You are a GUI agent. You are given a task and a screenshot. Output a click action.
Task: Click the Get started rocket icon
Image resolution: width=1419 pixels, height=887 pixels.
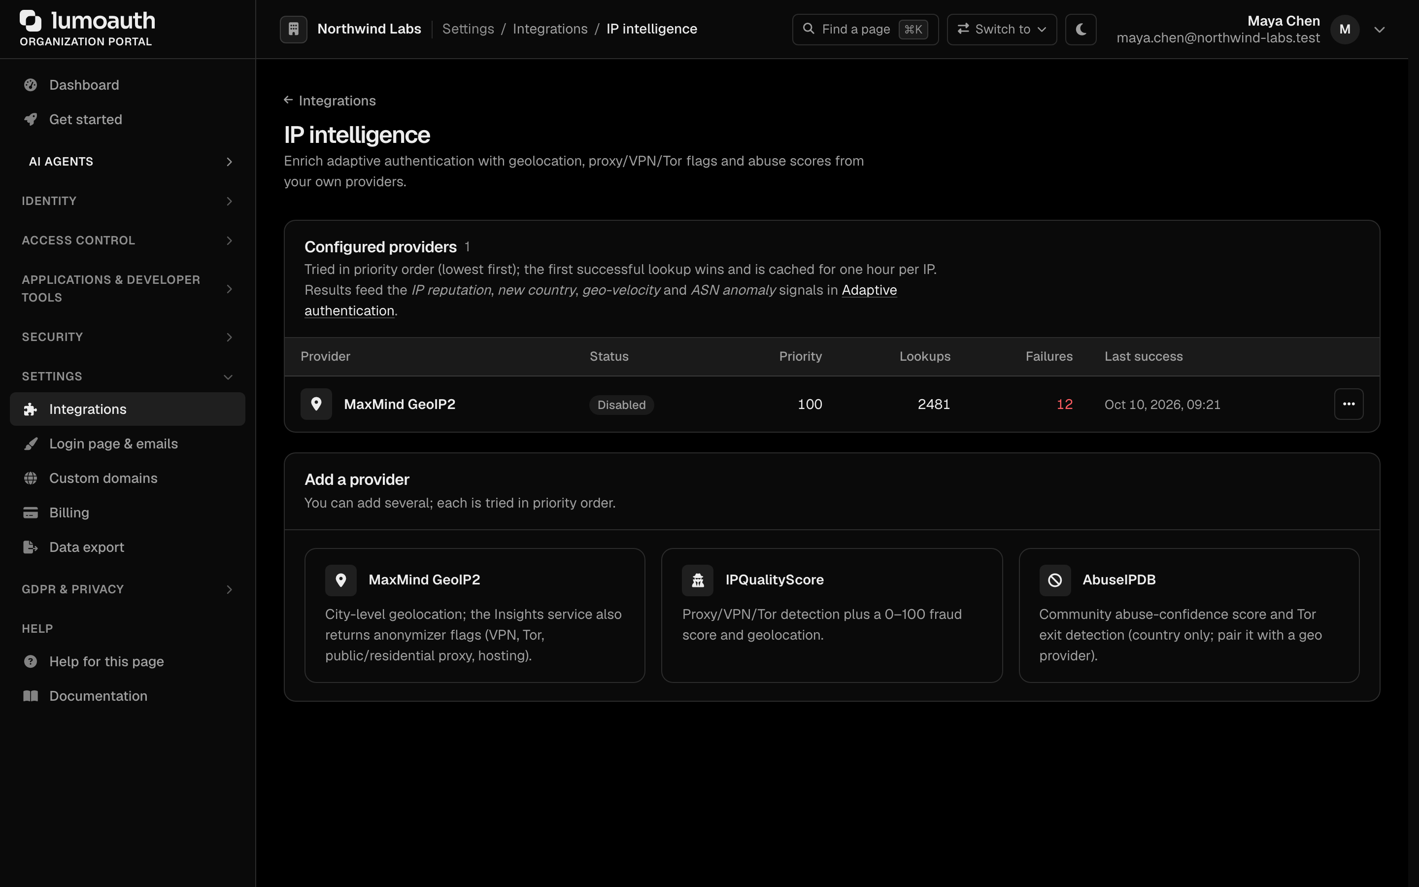point(31,120)
